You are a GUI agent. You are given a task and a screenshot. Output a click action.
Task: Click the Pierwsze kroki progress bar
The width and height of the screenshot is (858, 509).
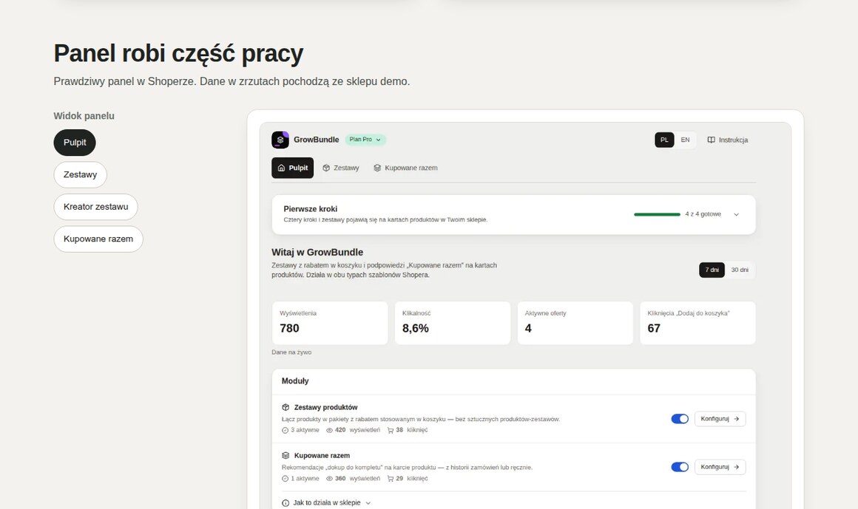657,214
